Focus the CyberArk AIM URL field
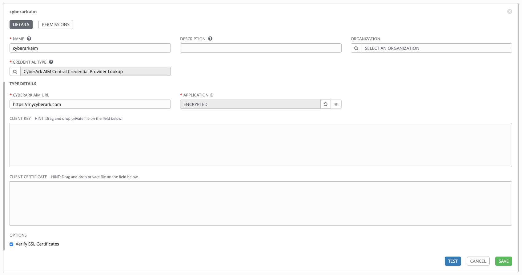 pos(90,104)
